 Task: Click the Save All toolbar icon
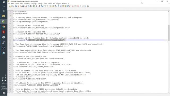[x=16, y=6]
